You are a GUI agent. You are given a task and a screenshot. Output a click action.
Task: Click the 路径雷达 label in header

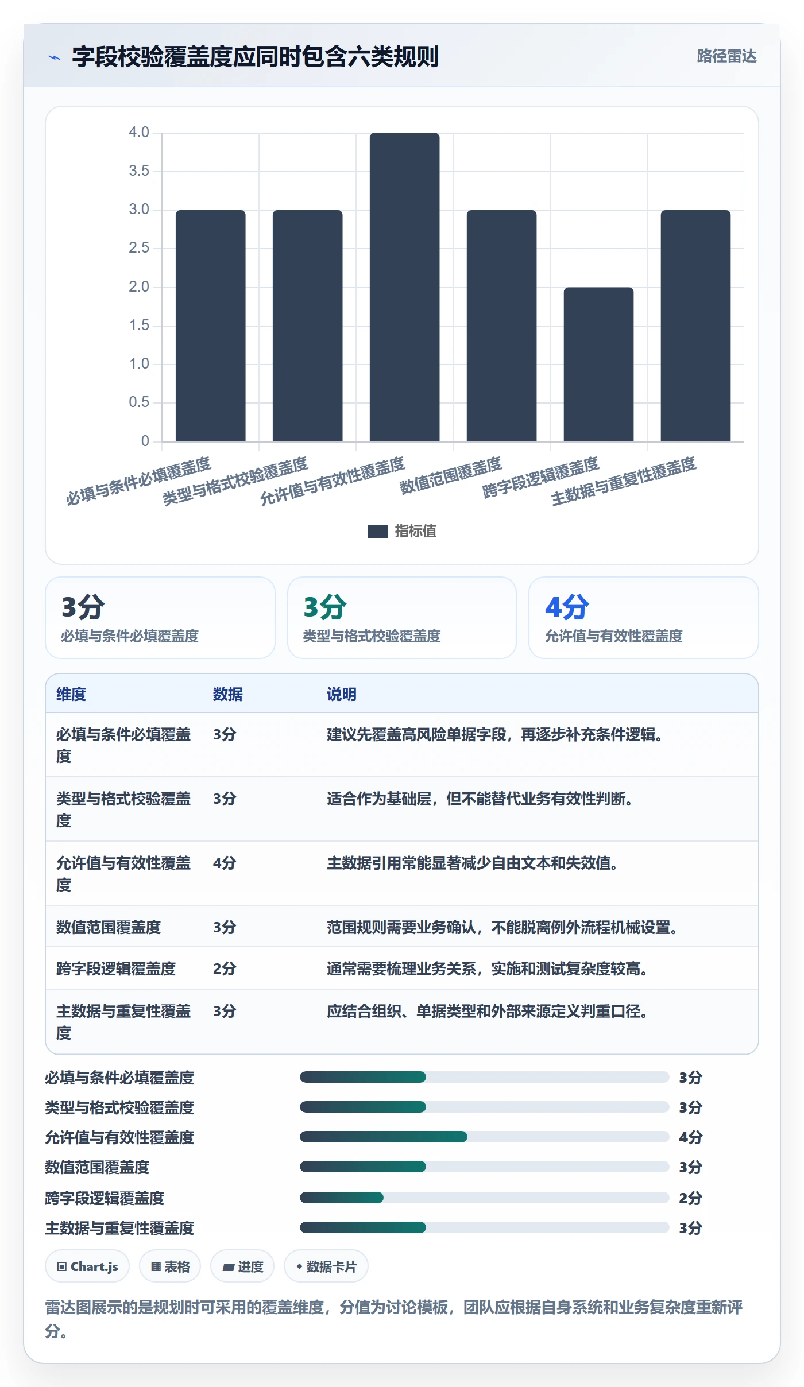[726, 56]
